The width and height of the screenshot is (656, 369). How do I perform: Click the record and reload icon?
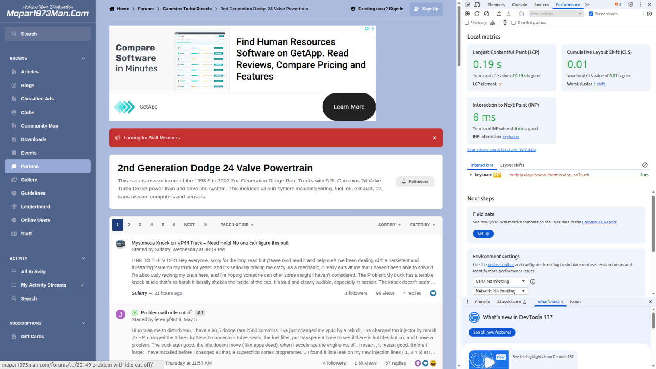[477, 14]
